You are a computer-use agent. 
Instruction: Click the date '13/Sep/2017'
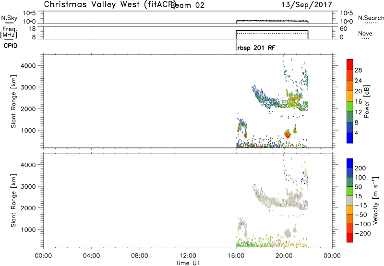[x=306, y=5]
